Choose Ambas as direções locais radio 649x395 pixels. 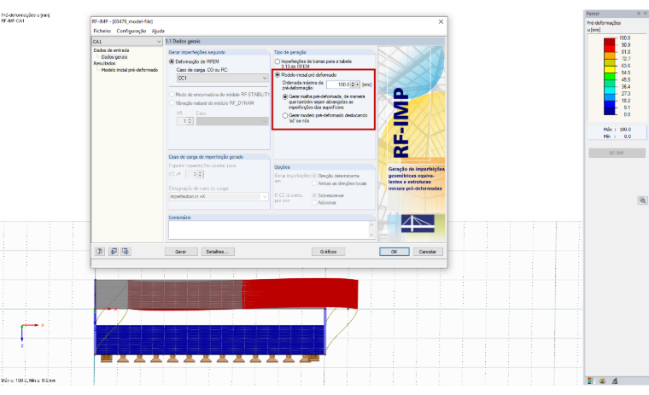[314, 183]
